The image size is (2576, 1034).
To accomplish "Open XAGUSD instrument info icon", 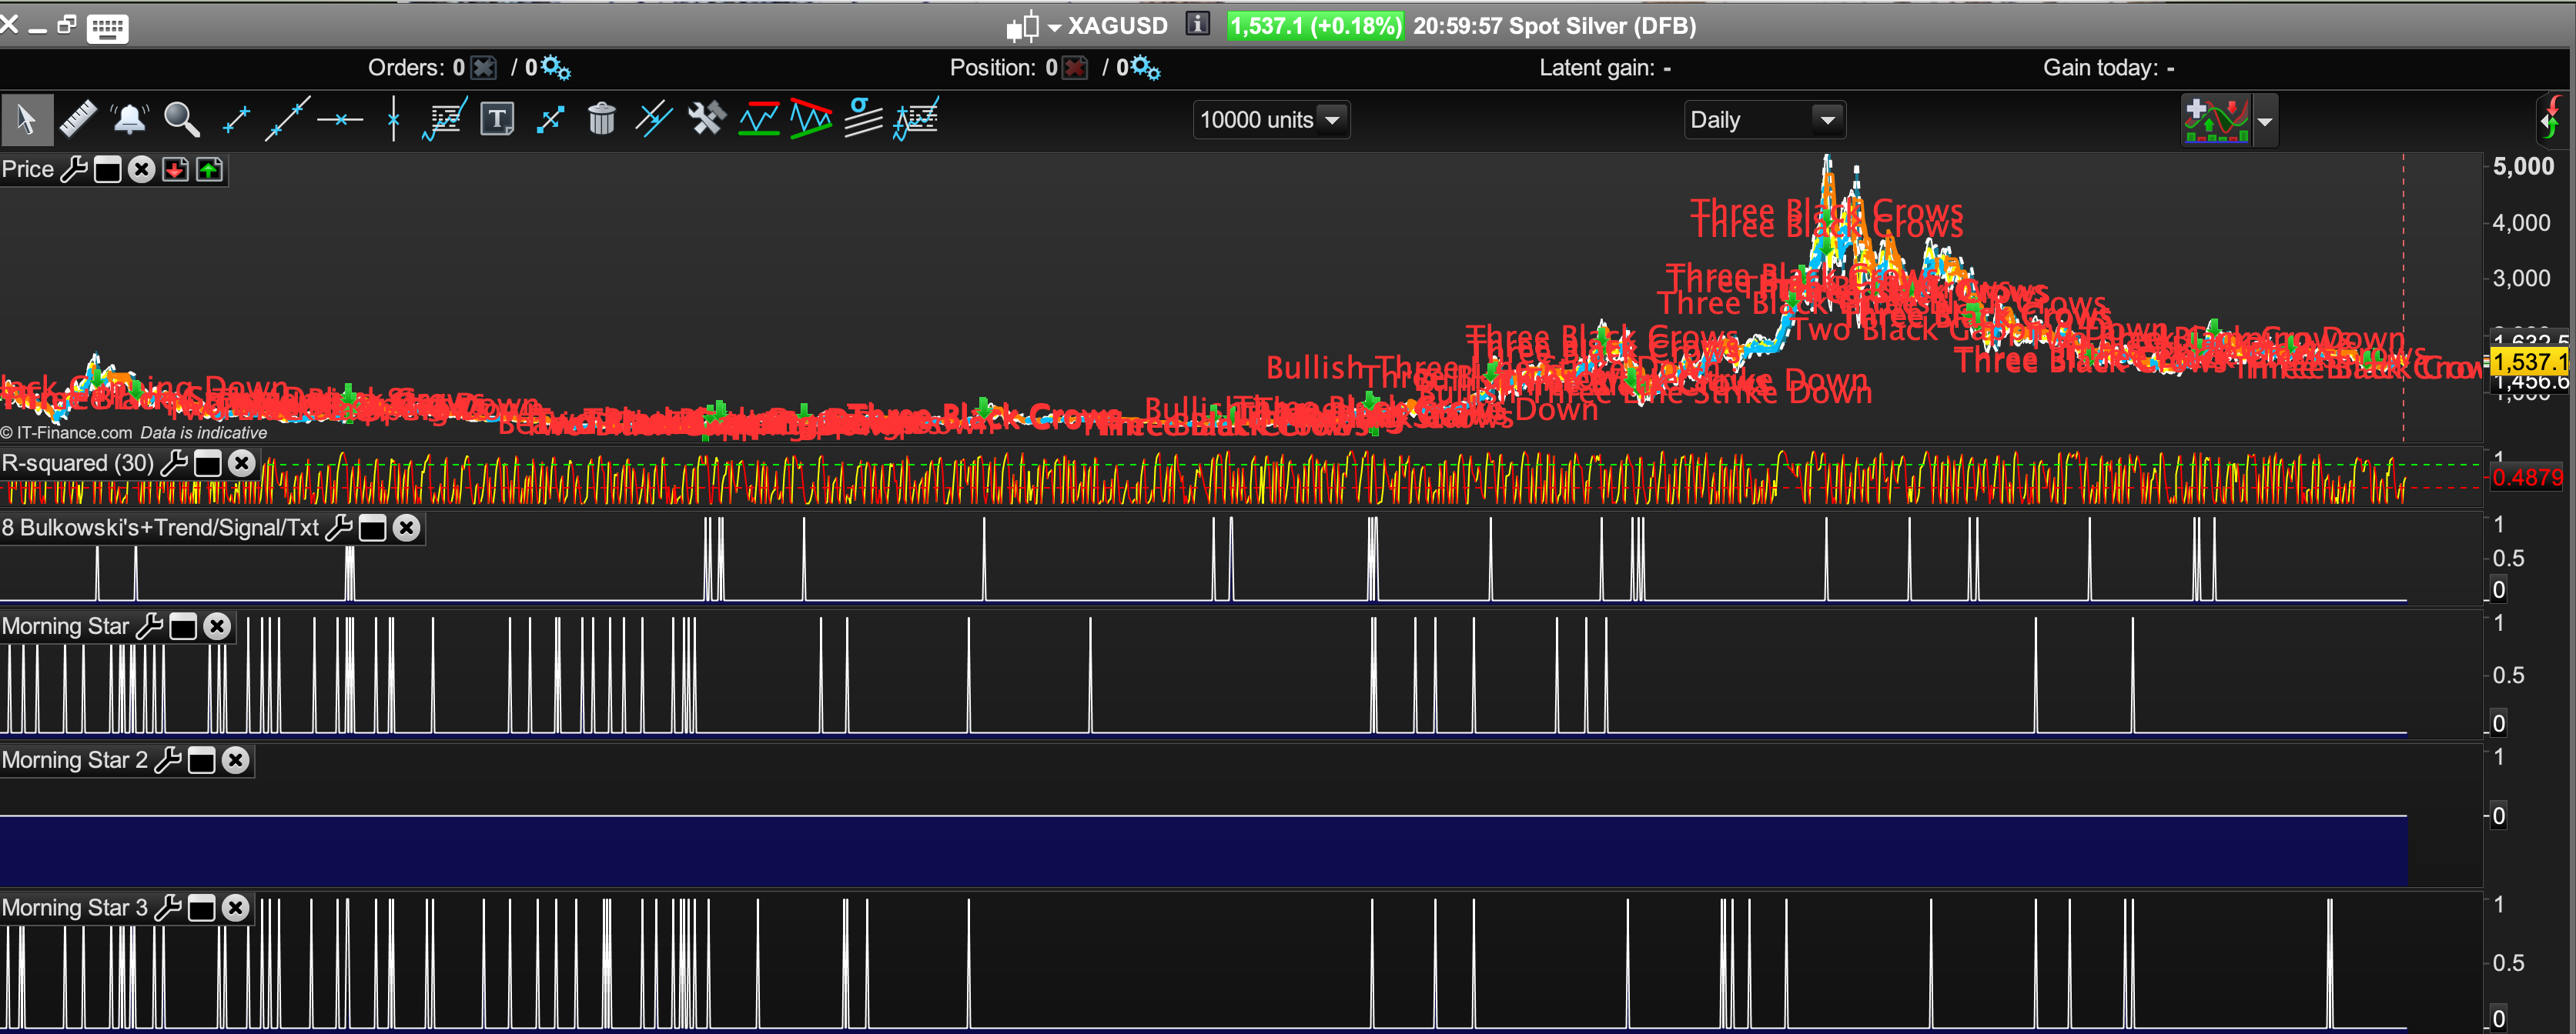I will [x=1197, y=24].
